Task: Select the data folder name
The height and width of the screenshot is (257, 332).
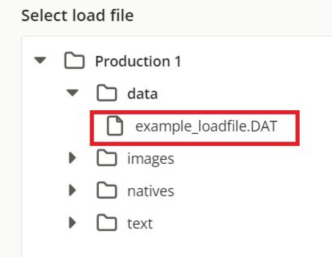Action: [142, 94]
